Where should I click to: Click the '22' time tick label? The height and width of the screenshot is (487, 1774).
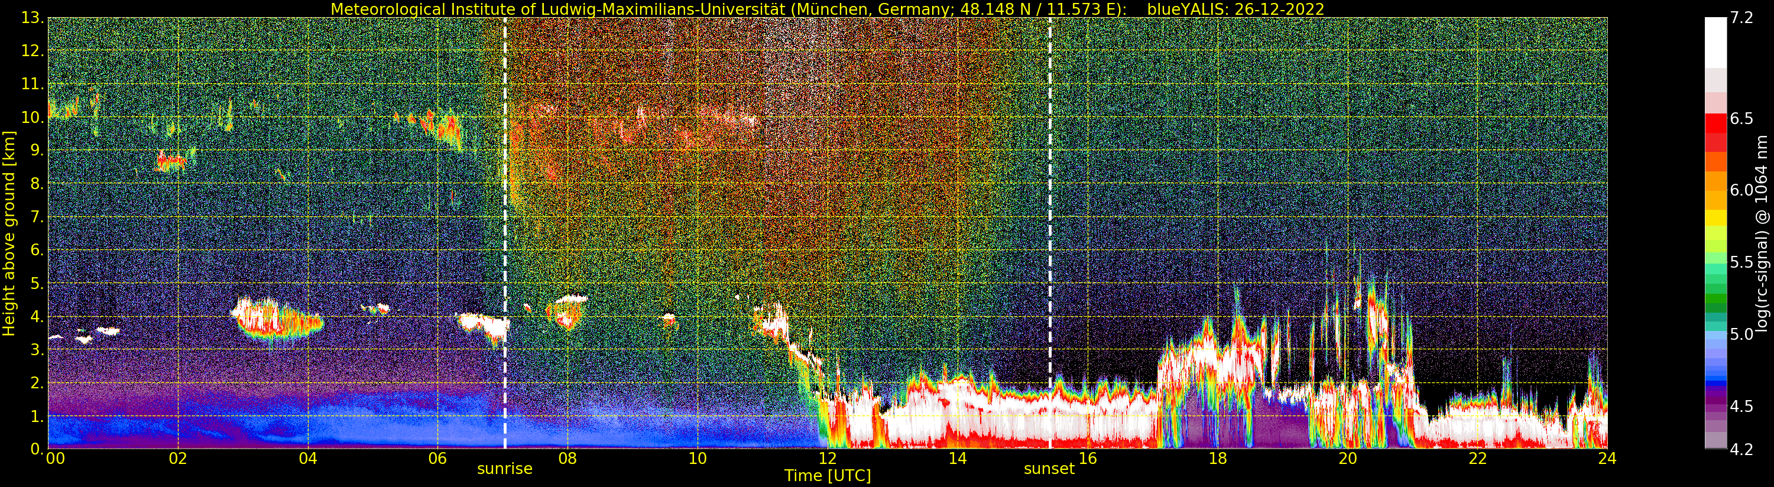coord(1478,459)
